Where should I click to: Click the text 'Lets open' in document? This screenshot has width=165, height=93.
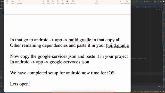pyautogui.click(x=19, y=84)
